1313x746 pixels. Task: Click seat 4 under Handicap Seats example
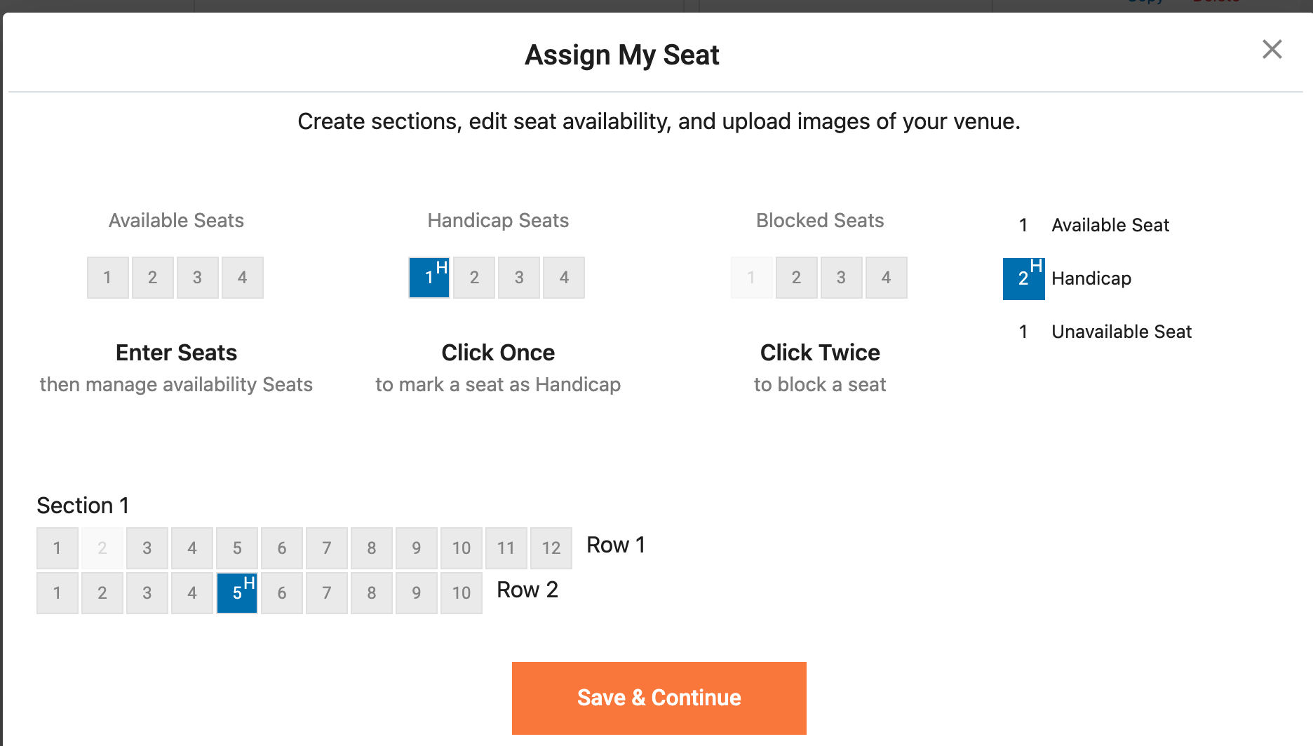563,277
